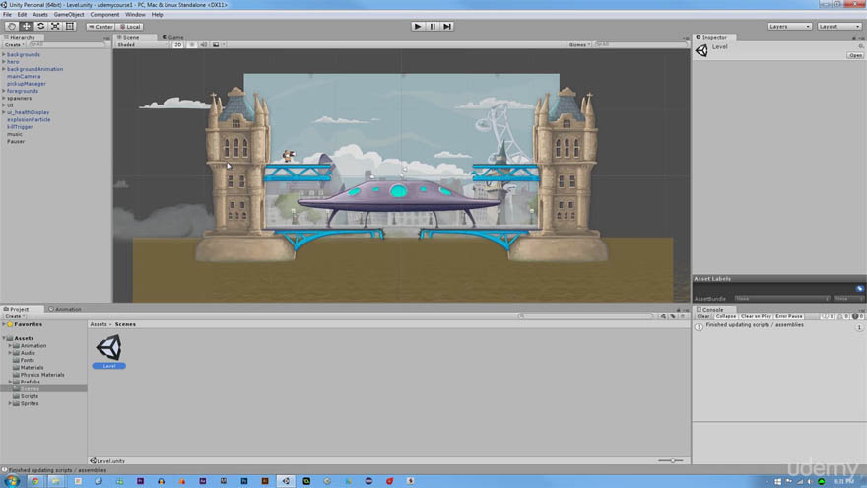Open the Help menu

[x=157, y=15]
